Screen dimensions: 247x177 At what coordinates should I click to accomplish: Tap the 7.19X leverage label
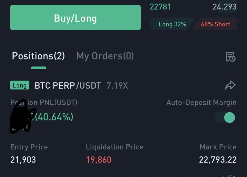[117, 86]
